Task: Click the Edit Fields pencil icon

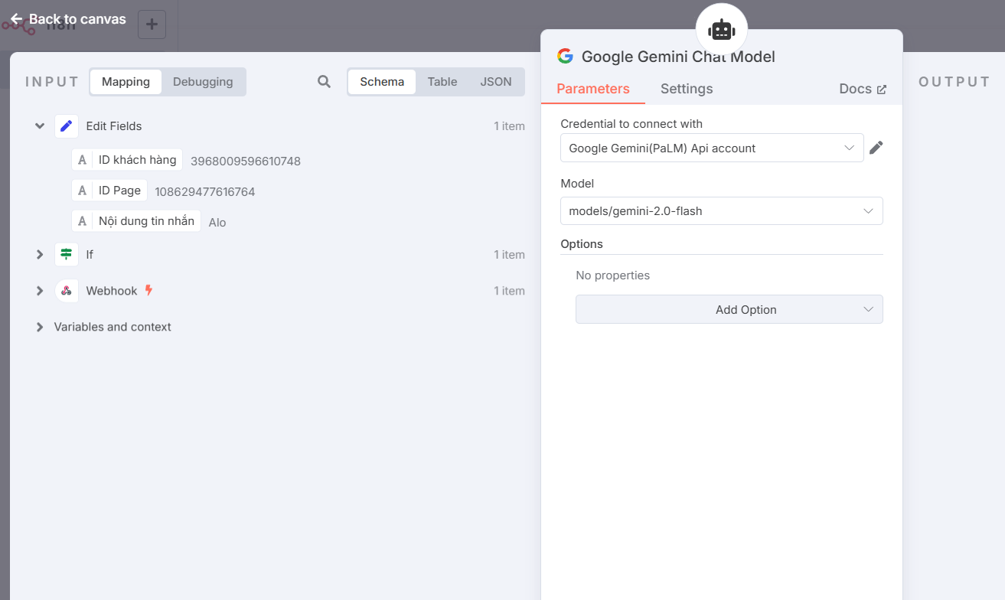Action: [x=67, y=126]
